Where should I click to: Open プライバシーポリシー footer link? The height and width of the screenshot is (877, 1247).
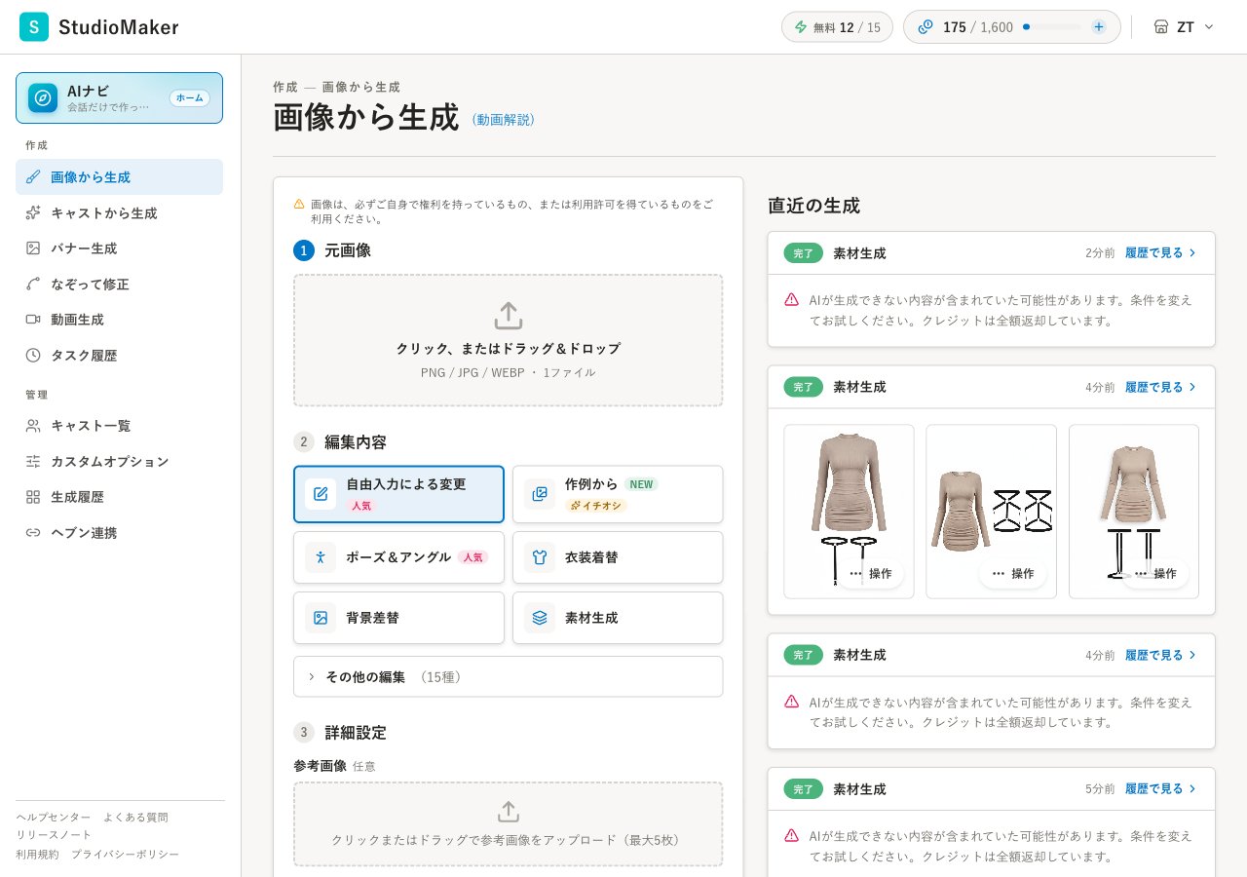125,854
